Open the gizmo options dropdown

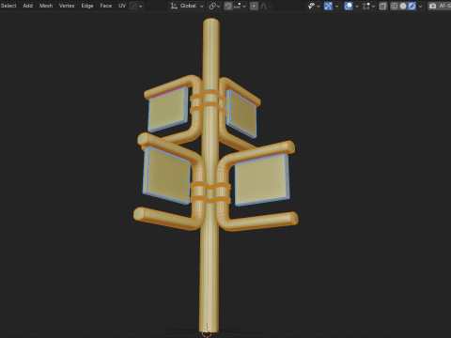(x=336, y=6)
